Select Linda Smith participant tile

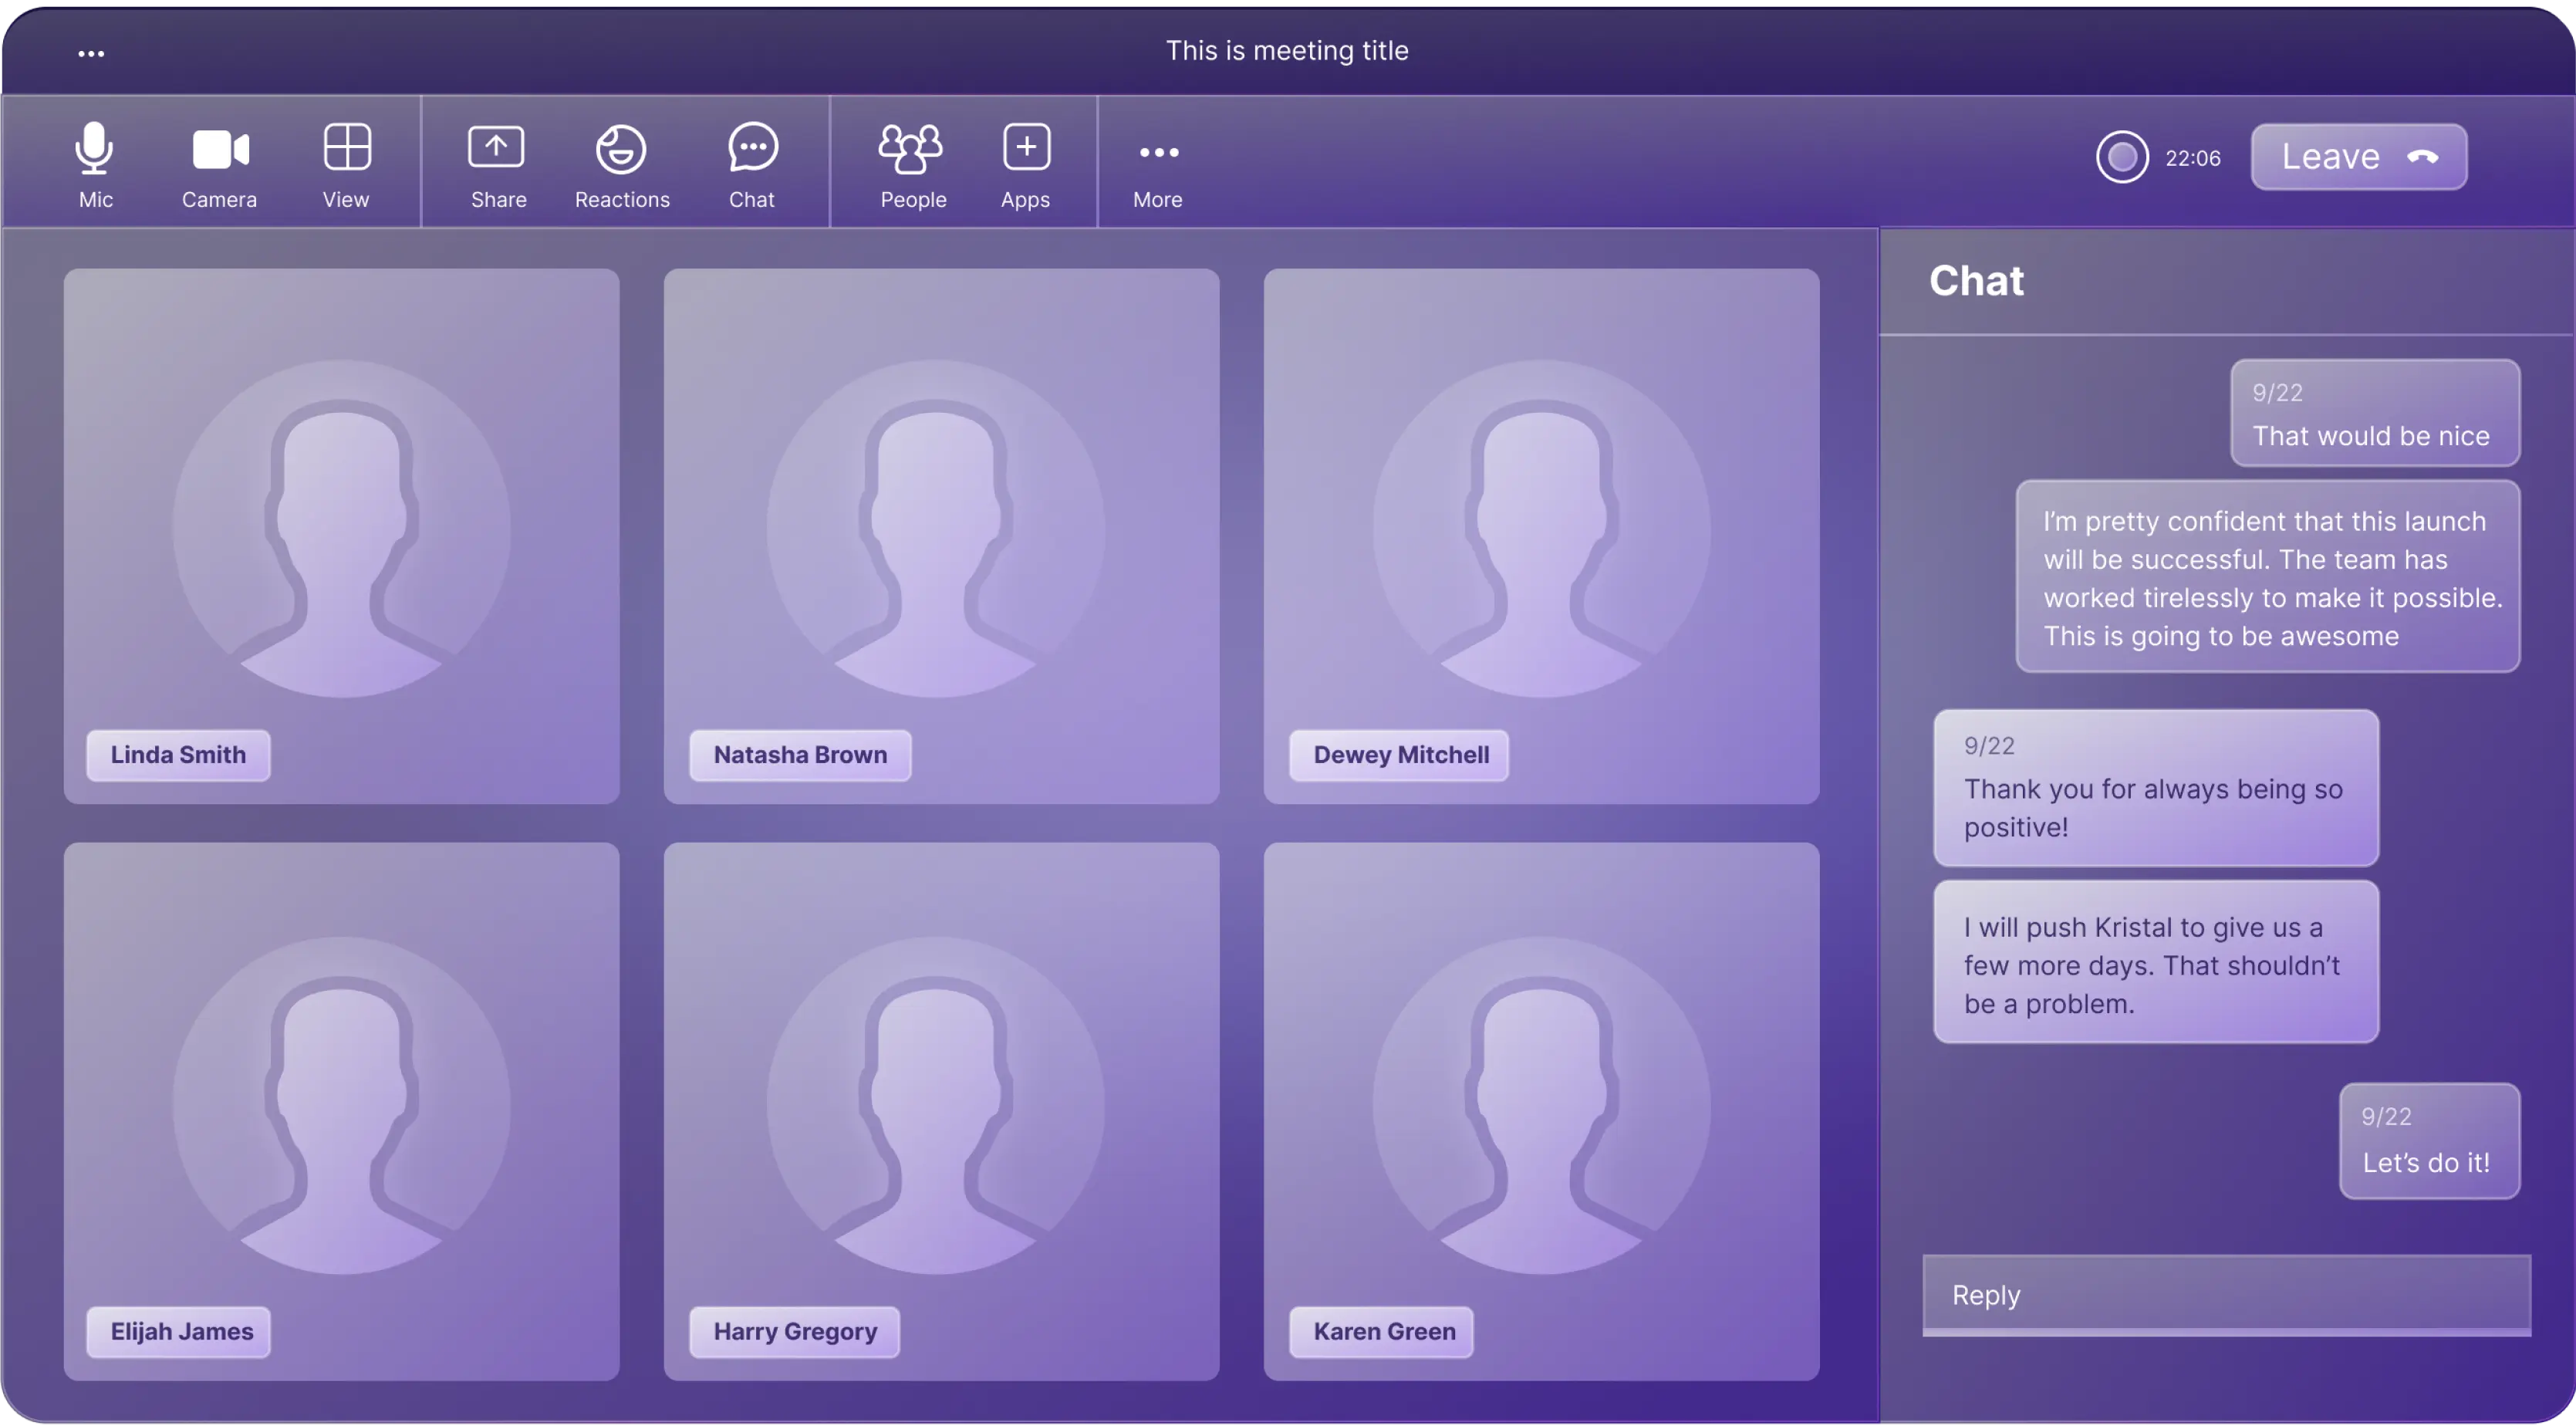click(343, 536)
